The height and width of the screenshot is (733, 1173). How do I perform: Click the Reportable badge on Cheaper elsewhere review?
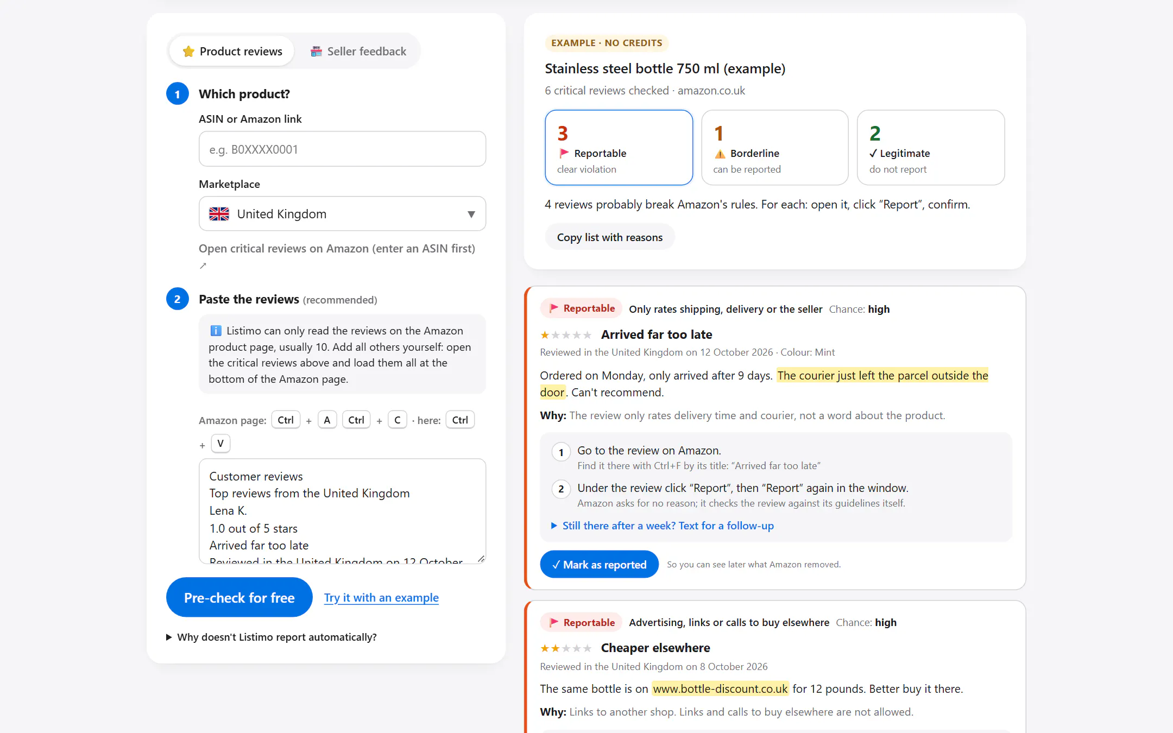[x=582, y=622]
